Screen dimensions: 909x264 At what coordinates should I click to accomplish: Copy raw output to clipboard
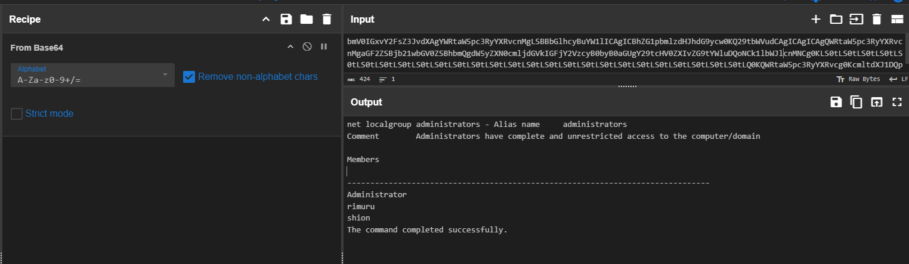coord(857,102)
